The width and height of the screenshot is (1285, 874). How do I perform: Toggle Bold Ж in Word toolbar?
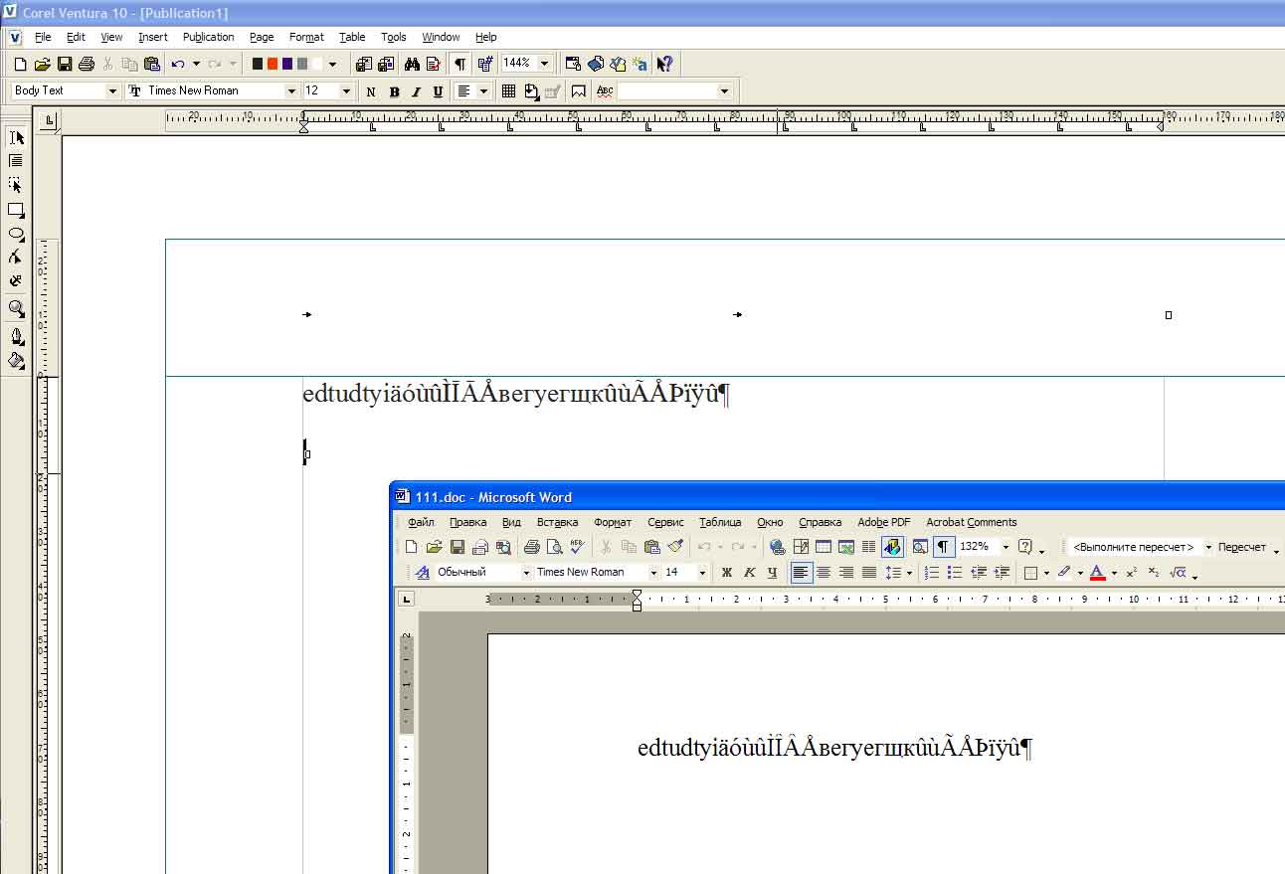coord(727,573)
